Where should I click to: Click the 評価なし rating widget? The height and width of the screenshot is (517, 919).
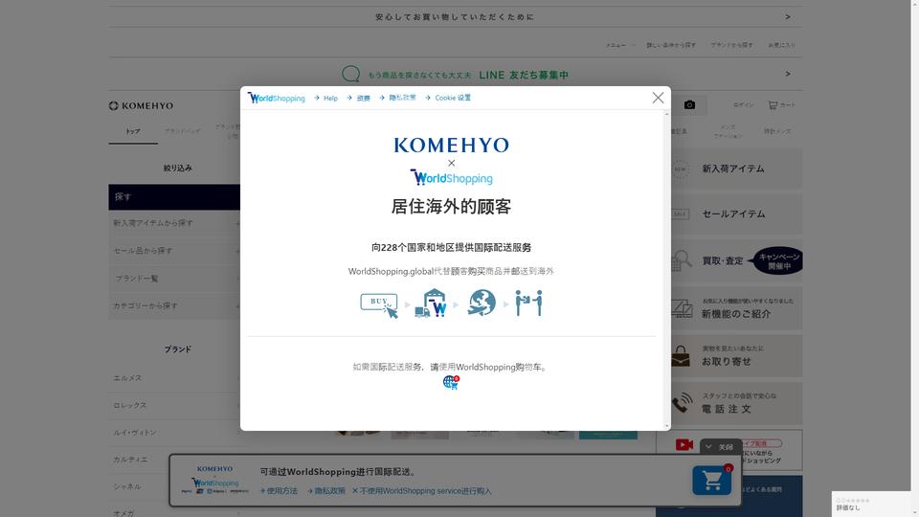click(x=871, y=505)
